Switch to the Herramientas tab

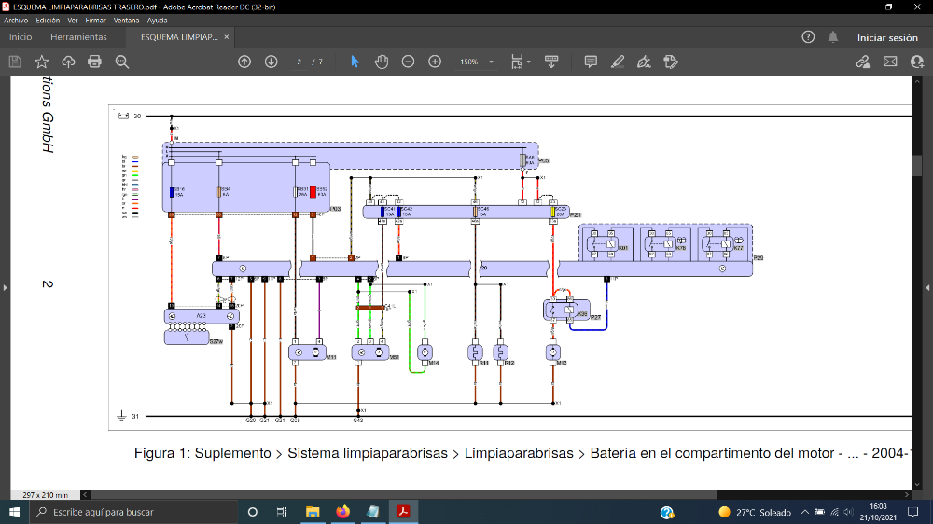pyautogui.click(x=78, y=37)
